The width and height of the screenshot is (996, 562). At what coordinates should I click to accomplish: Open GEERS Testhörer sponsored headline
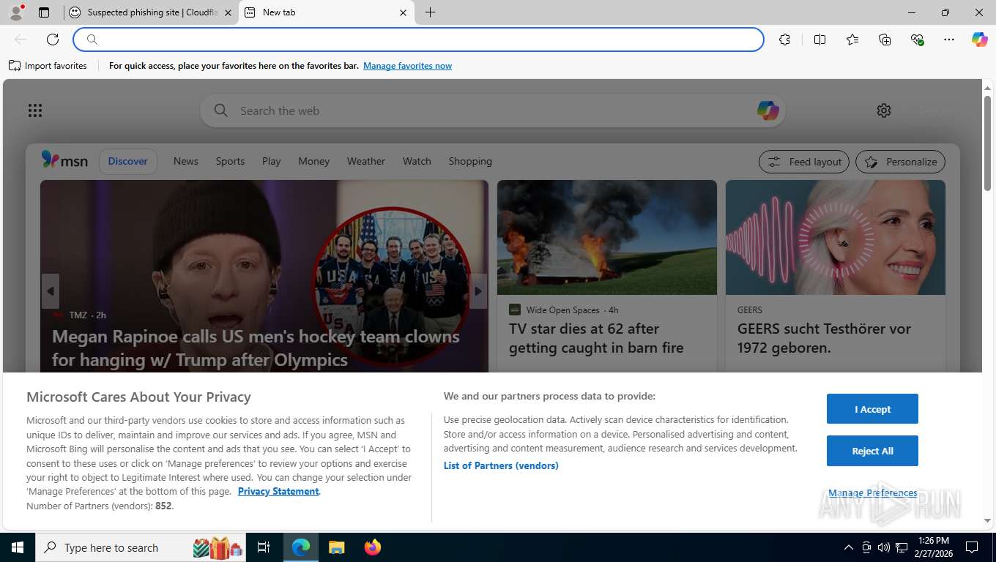click(x=824, y=338)
